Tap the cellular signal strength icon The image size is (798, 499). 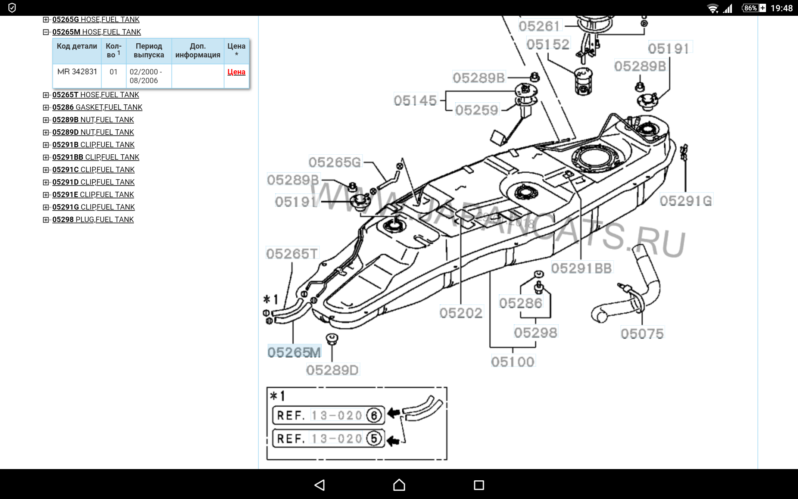pos(727,8)
